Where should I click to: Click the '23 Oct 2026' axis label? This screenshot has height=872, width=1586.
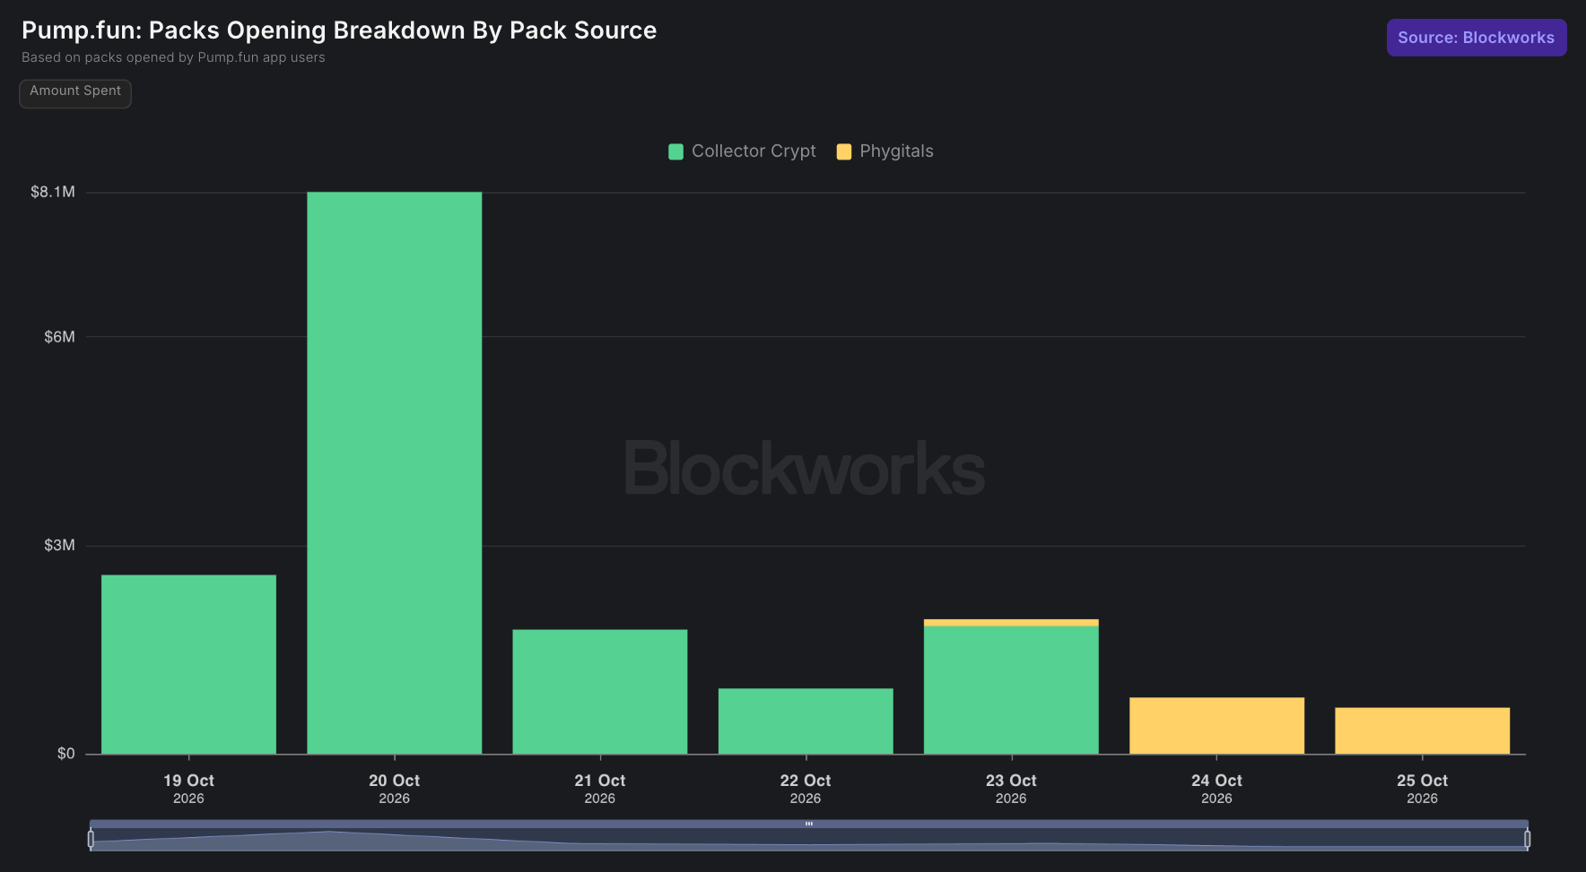(x=1011, y=789)
